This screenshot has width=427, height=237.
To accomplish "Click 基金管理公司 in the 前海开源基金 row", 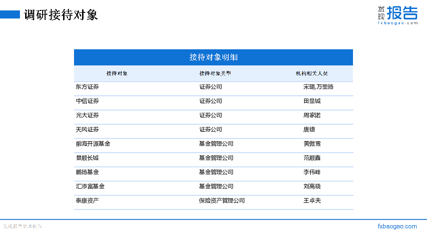I will click(x=216, y=144).
